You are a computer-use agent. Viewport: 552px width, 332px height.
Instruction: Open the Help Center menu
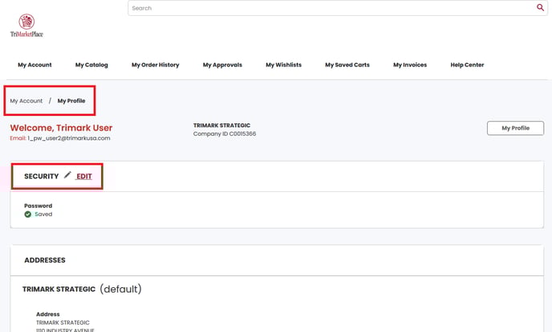(467, 65)
